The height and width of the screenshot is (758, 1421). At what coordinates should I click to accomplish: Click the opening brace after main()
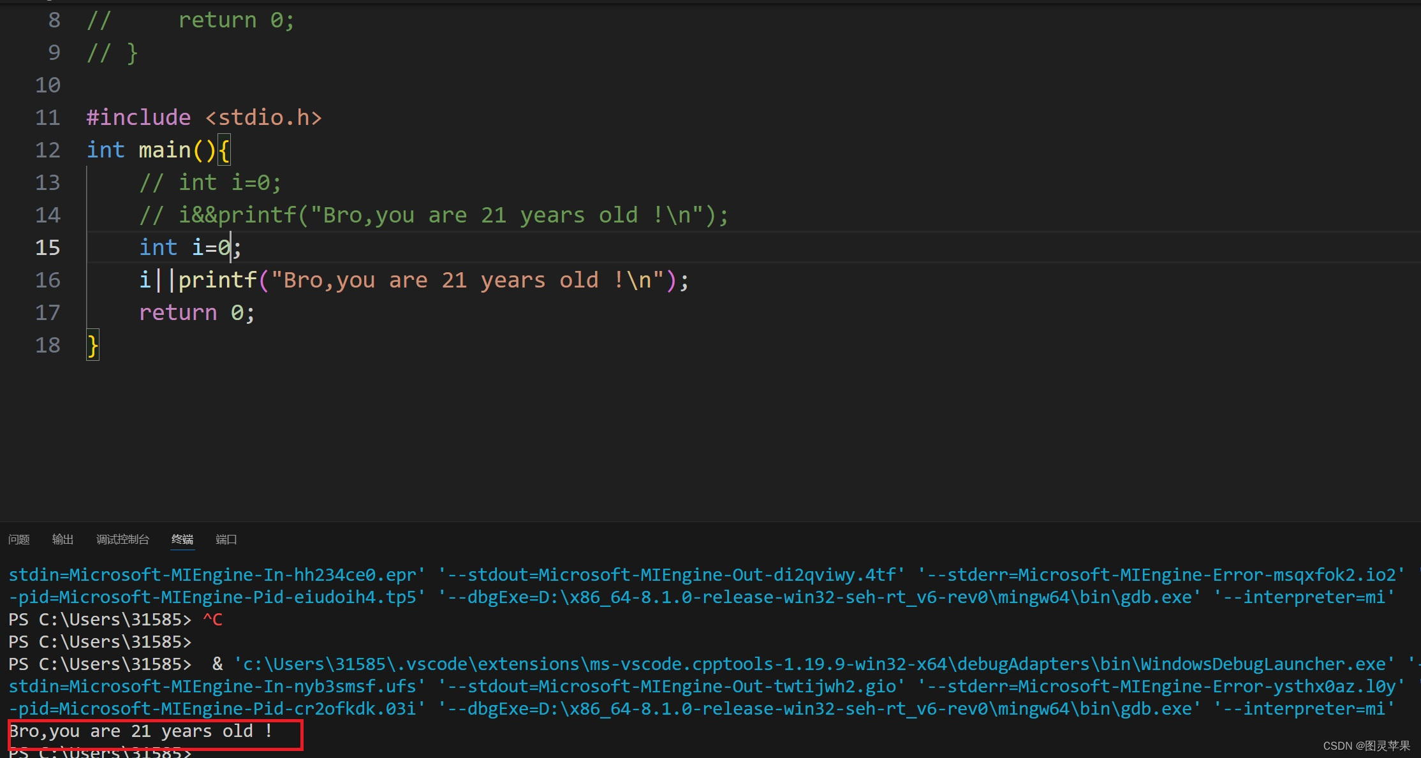[224, 150]
